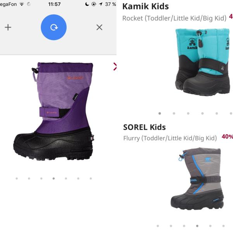Select active fourth dot under purple boot
The image size is (233, 233).
click(54, 178)
